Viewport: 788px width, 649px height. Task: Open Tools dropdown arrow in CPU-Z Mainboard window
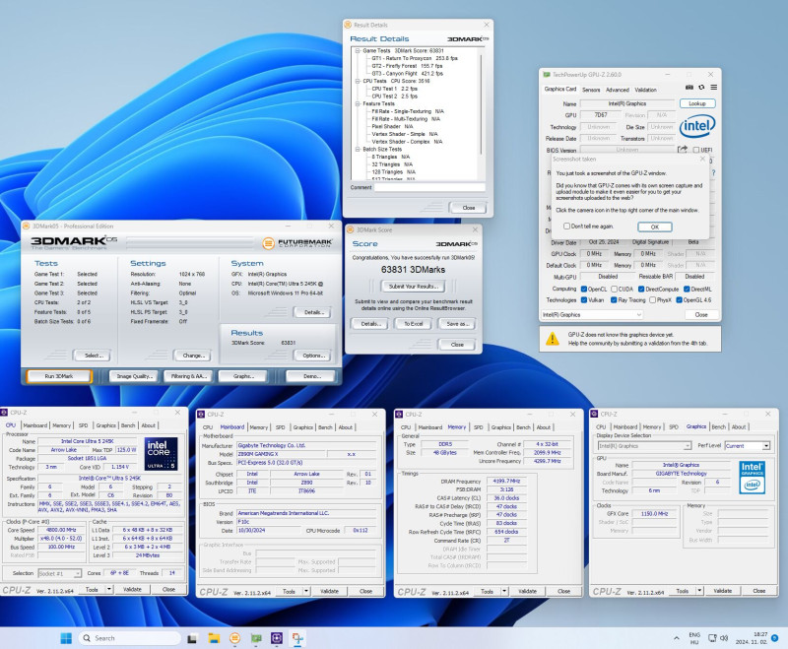(306, 591)
